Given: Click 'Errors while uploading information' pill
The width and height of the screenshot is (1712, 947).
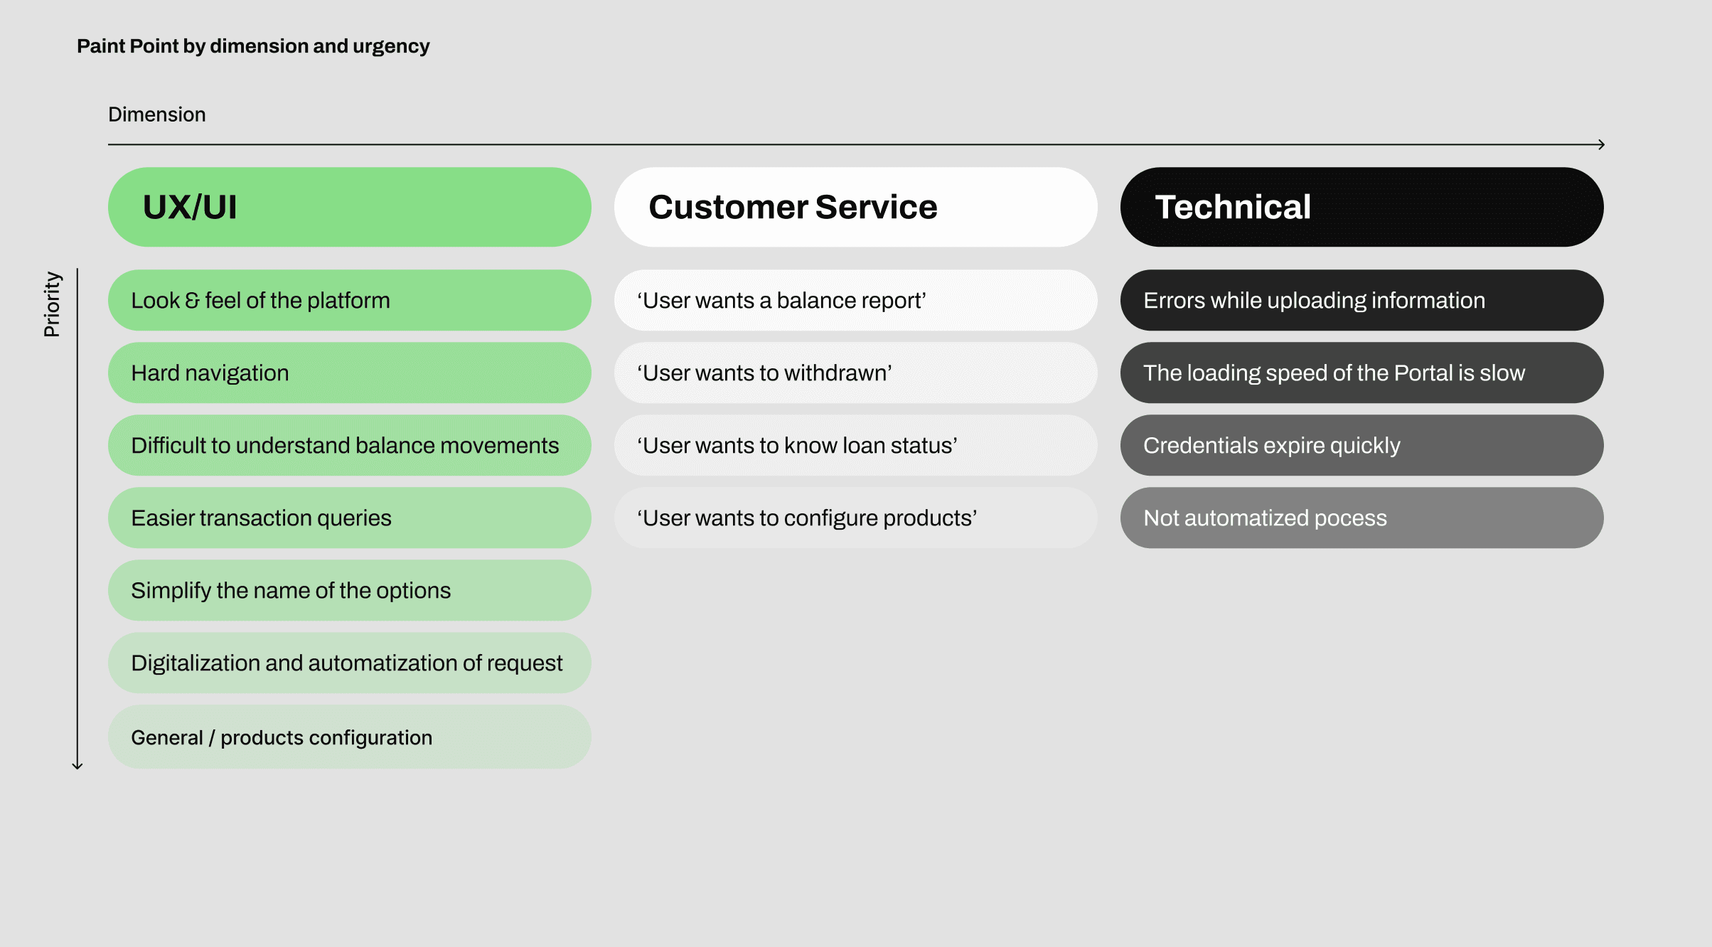Looking at the screenshot, I should (1361, 300).
